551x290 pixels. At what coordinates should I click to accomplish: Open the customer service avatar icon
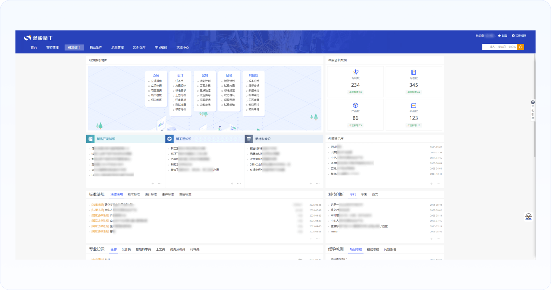(529, 217)
